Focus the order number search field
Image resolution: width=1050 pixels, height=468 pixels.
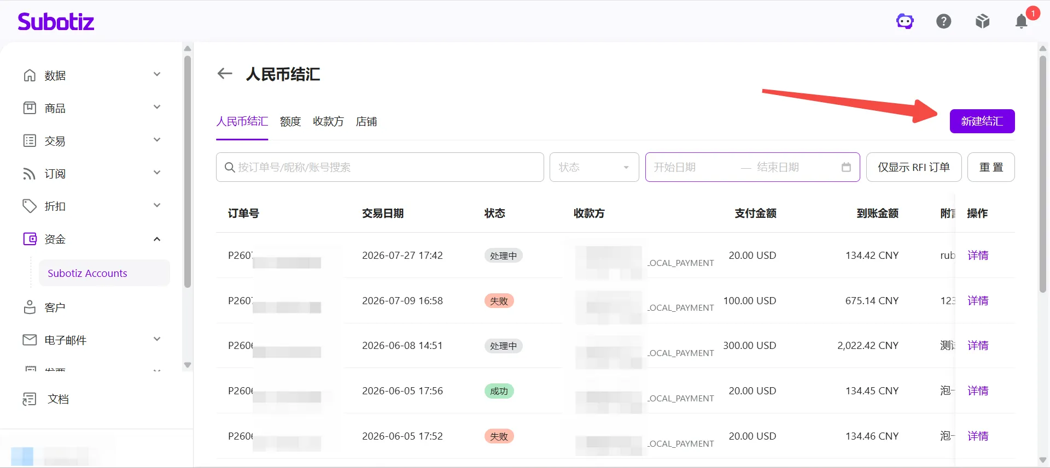pyautogui.click(x=380, y=167)
